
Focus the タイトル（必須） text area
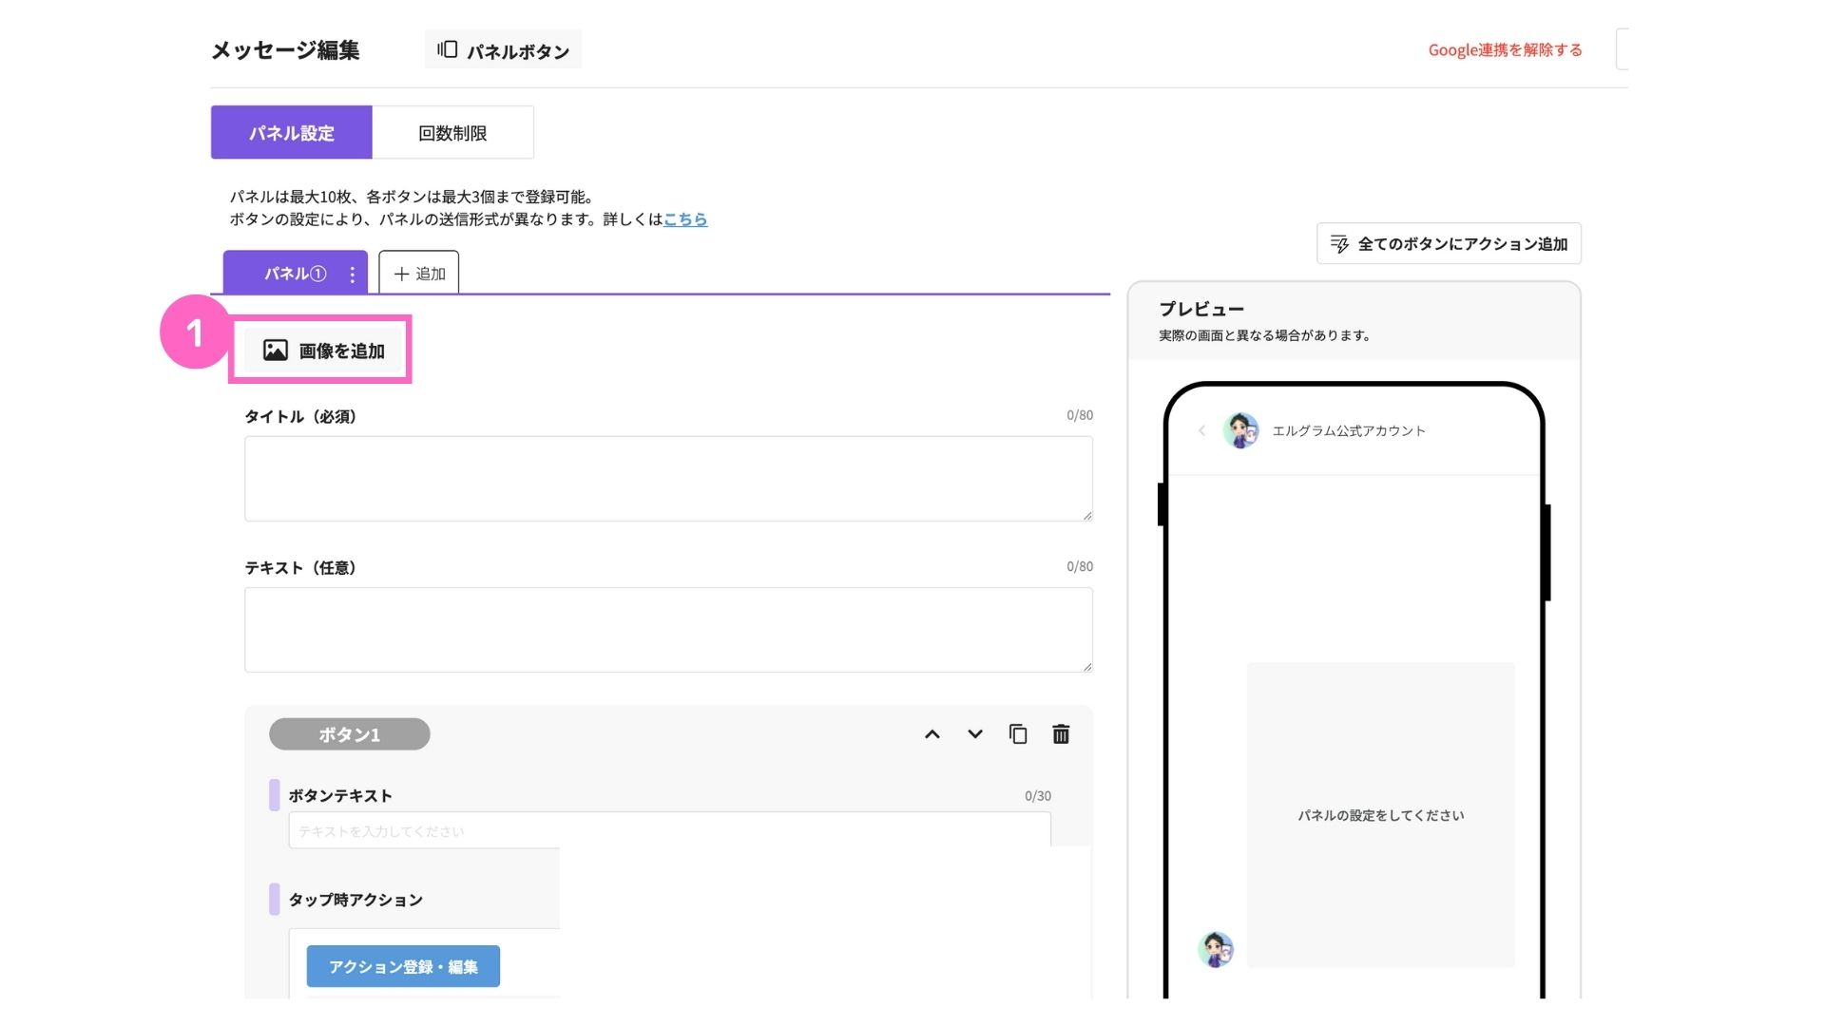(668, 479)
